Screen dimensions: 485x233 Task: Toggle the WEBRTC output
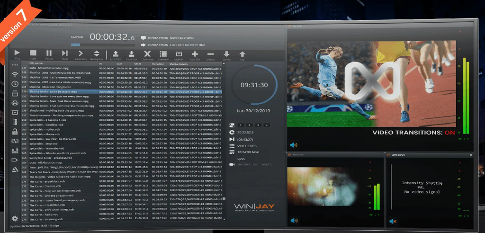click(x=267, y=165)
